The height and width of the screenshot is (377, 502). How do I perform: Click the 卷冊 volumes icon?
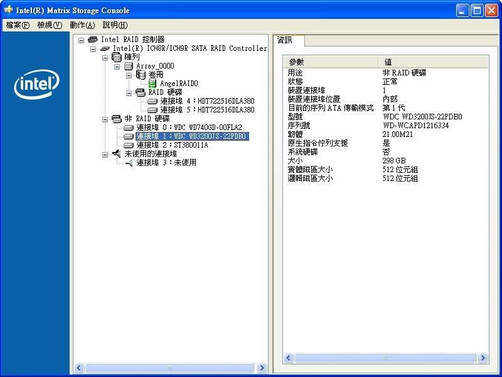[141, 75]
